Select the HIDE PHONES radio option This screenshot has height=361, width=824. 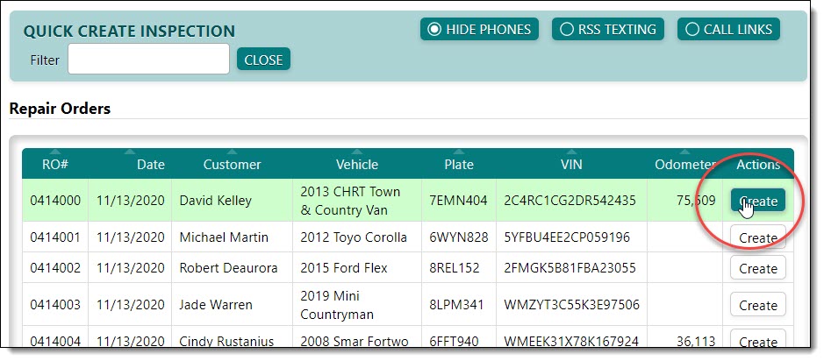pos(479,30)
